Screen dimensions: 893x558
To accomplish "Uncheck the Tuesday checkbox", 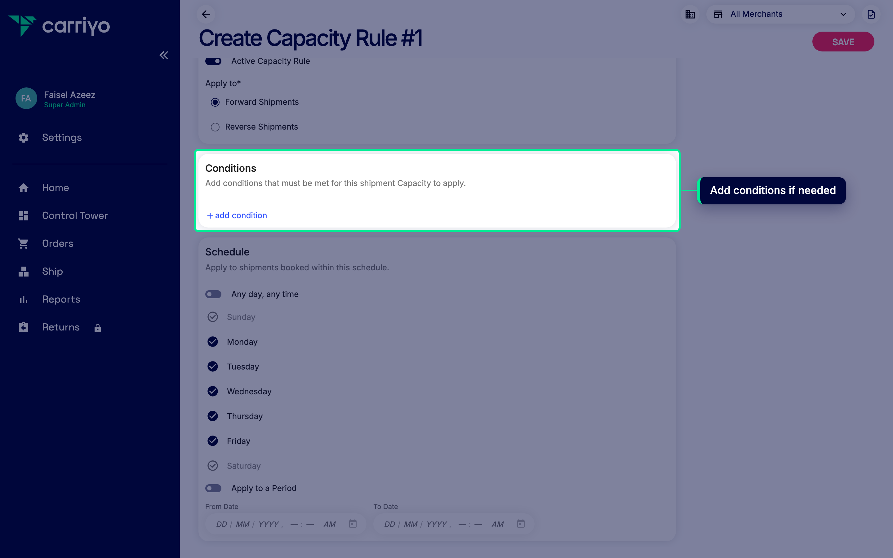I will point(212,366).
